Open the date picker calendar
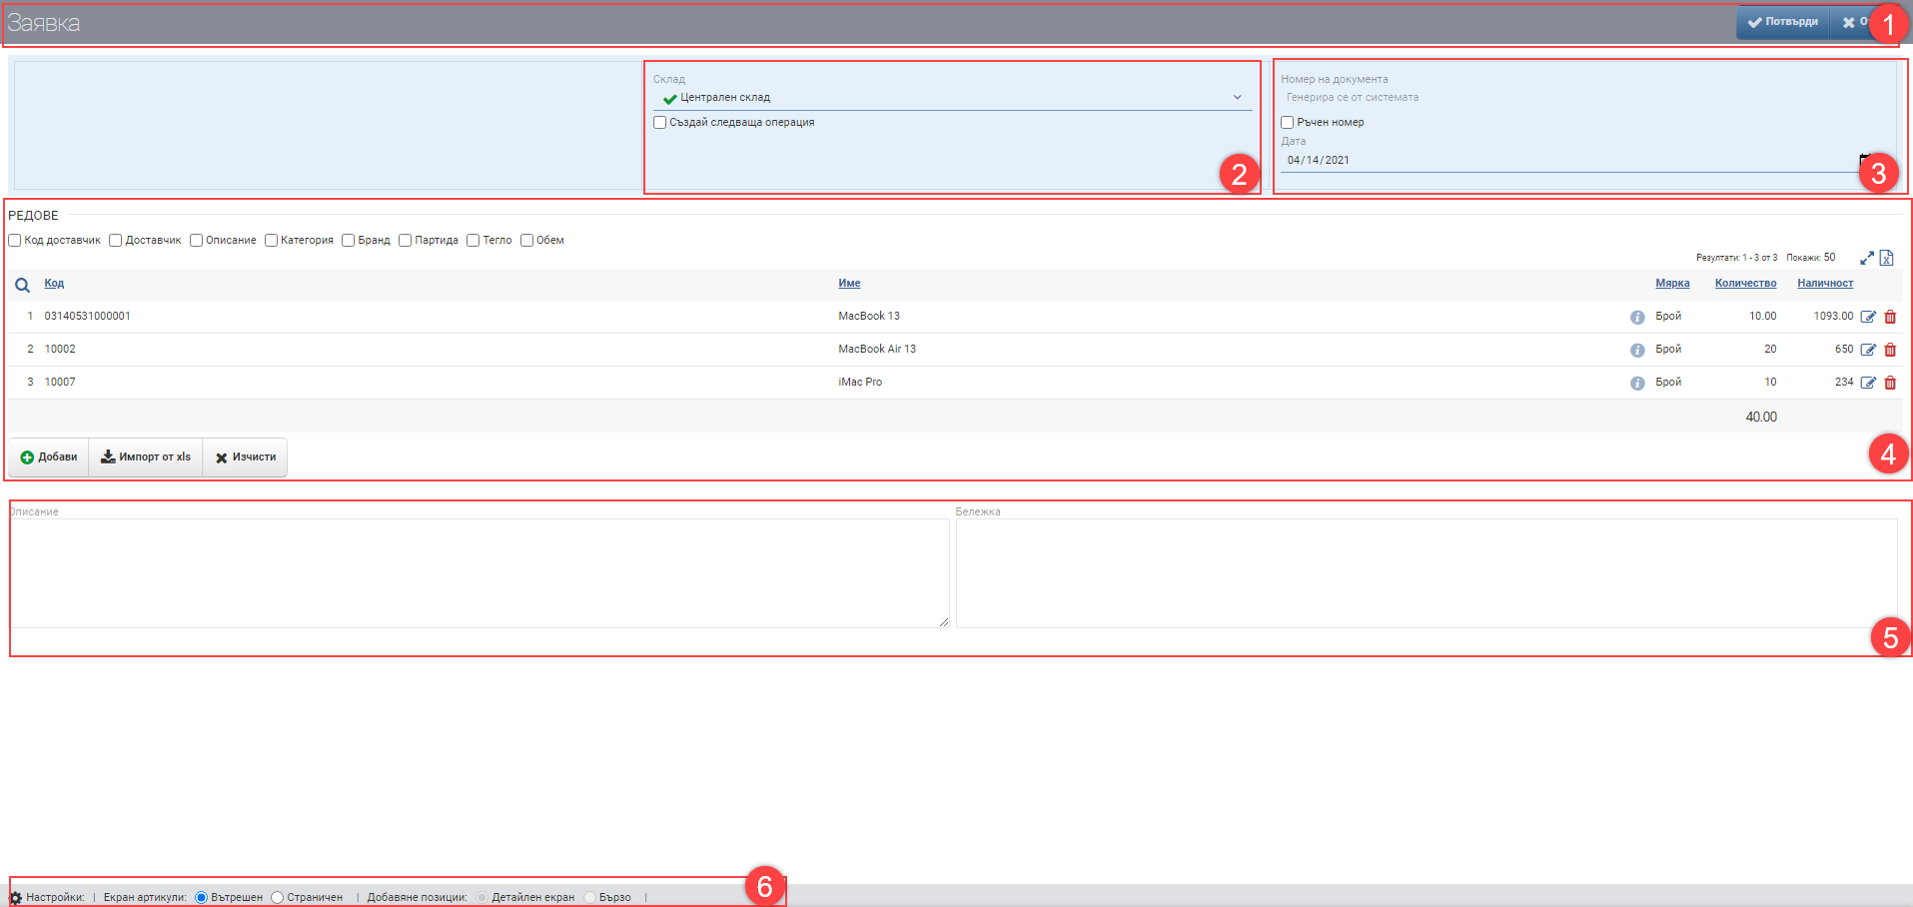This screenshot has width=1913, height=907. [1864, 158]
